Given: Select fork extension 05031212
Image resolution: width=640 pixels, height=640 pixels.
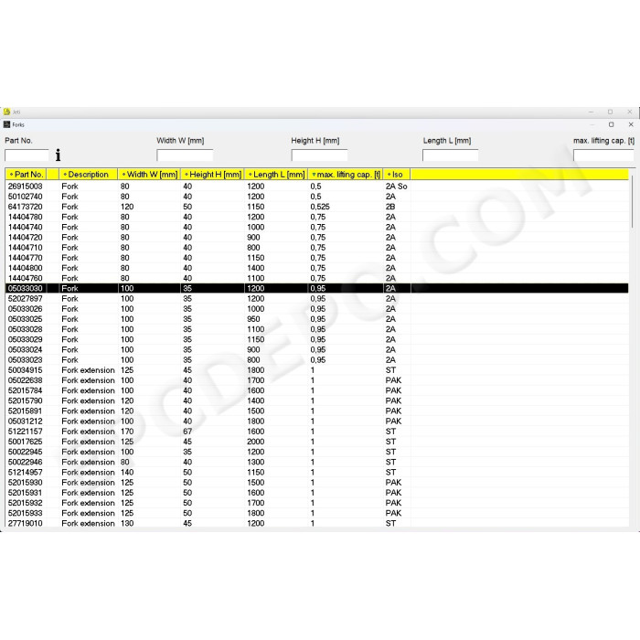Looking at the screenshot, I should (26, 421).
